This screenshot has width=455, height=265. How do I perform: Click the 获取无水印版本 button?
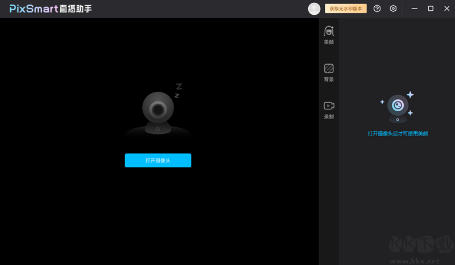pos(346,9)
